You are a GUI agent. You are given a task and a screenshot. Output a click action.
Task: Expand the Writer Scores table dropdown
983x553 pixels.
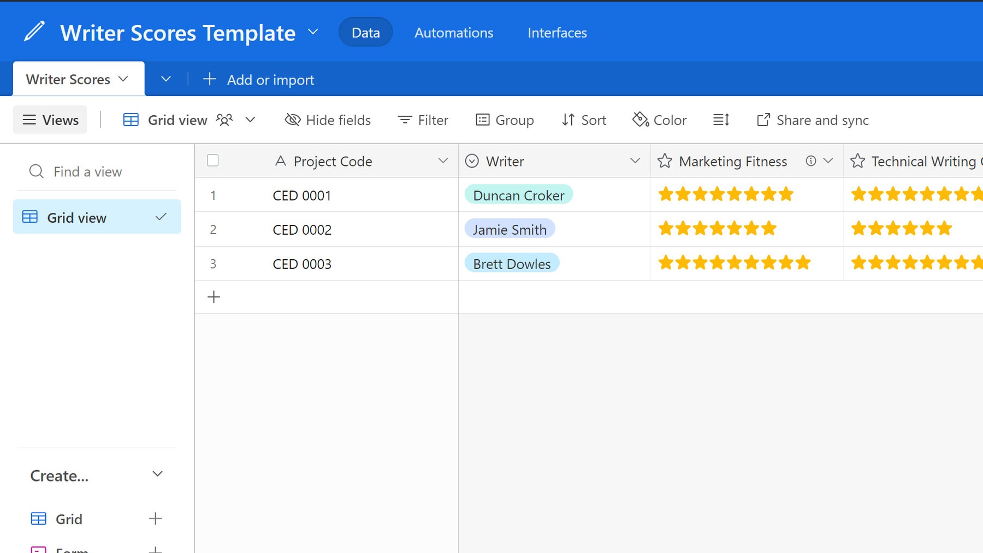124,79
